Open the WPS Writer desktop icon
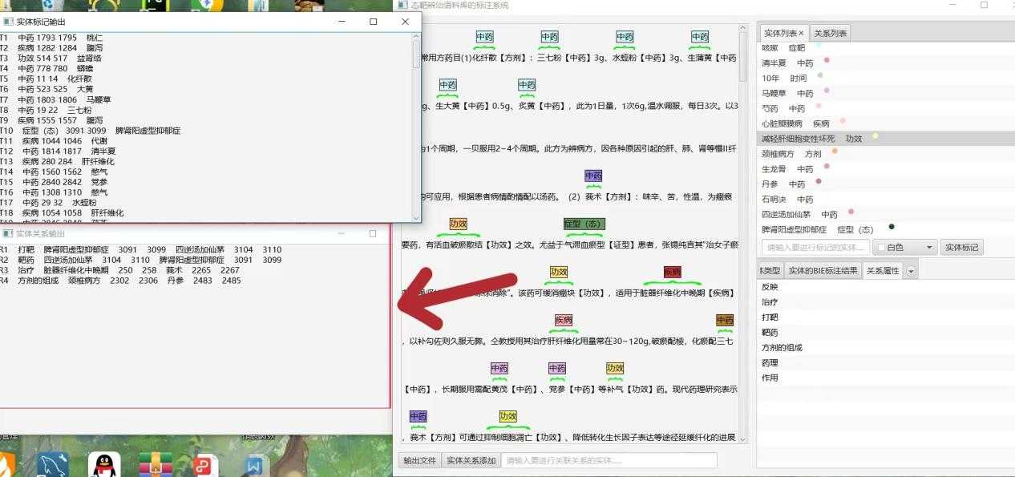The width and height of the screenshot is (1015, 477). pos(255,464)
